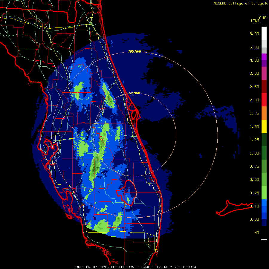269x269 pixels.
Task: Click the '6.00' legend value
Action: pos(254,47)
